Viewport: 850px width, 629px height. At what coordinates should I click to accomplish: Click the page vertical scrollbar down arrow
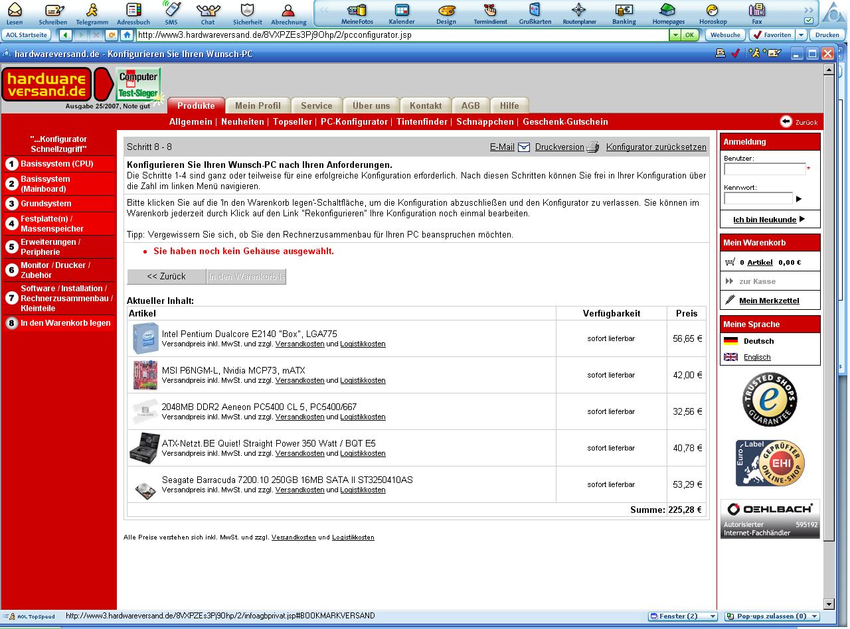coord(829,604)
